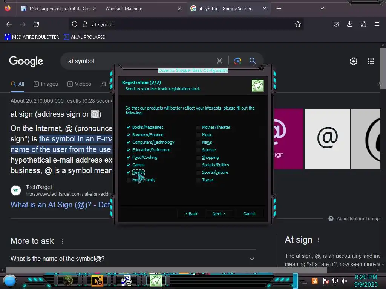Open the network computers taskbar icon
The height and width of the screenshot is (289, 386).
pyautogui.click(x=126, y=281)
